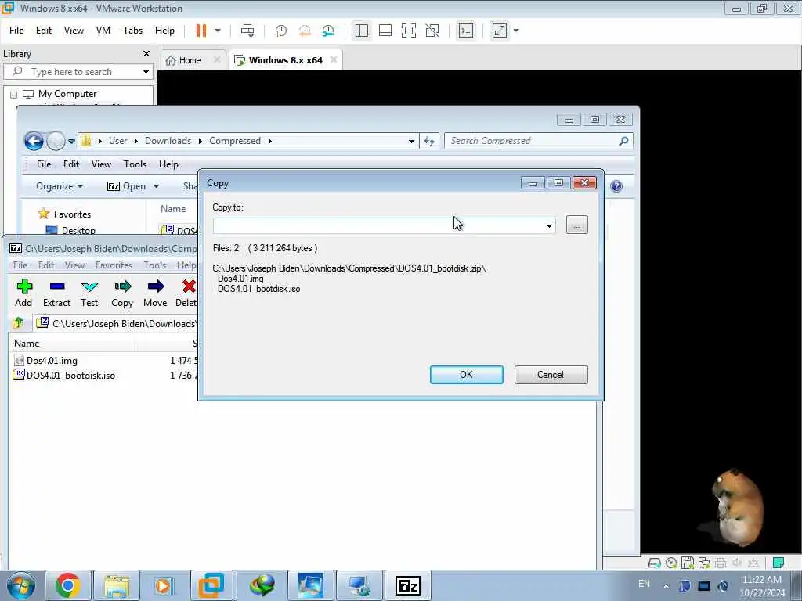Click OK in the Copy dialog
Image resolution: width=802 pixels, height=601 pixels.
point(467,375)
